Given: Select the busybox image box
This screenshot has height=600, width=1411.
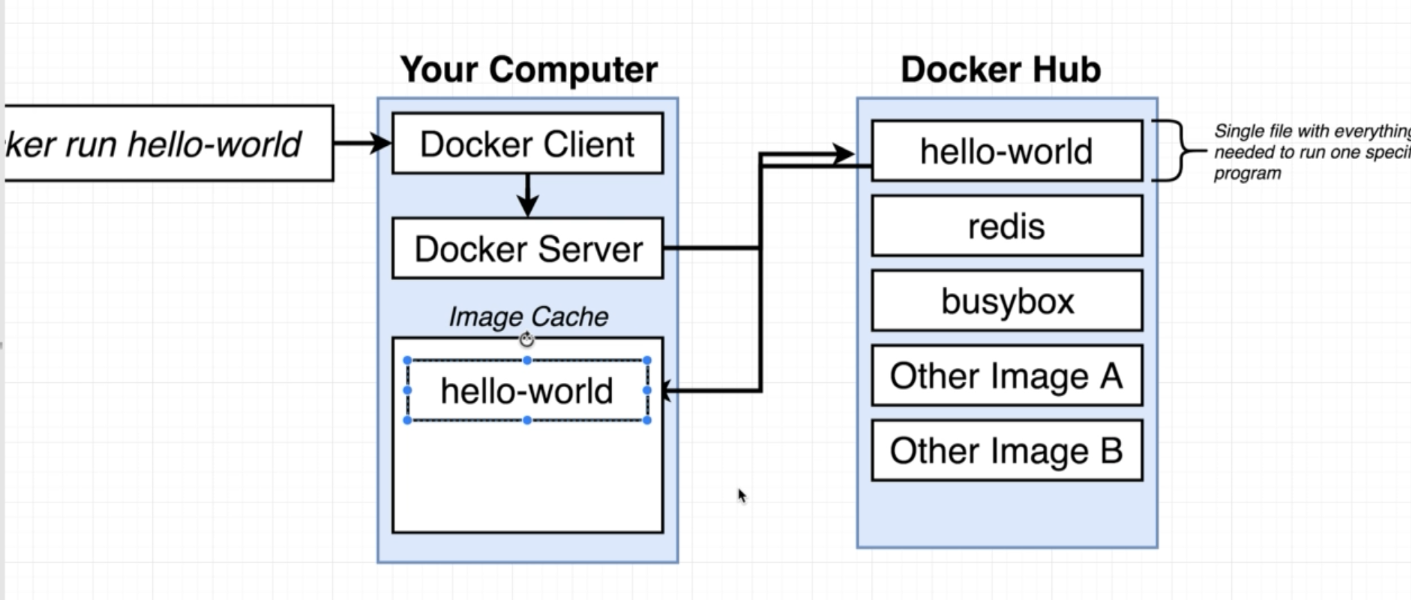Looking at the screenshot, I should 1006,301.
